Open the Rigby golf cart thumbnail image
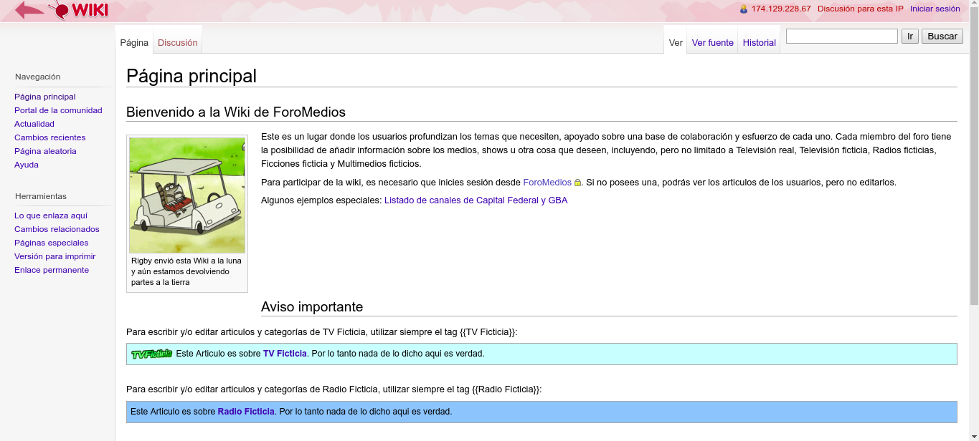The width and height of the screenshot is (979, 441). [x=187, y=195]
